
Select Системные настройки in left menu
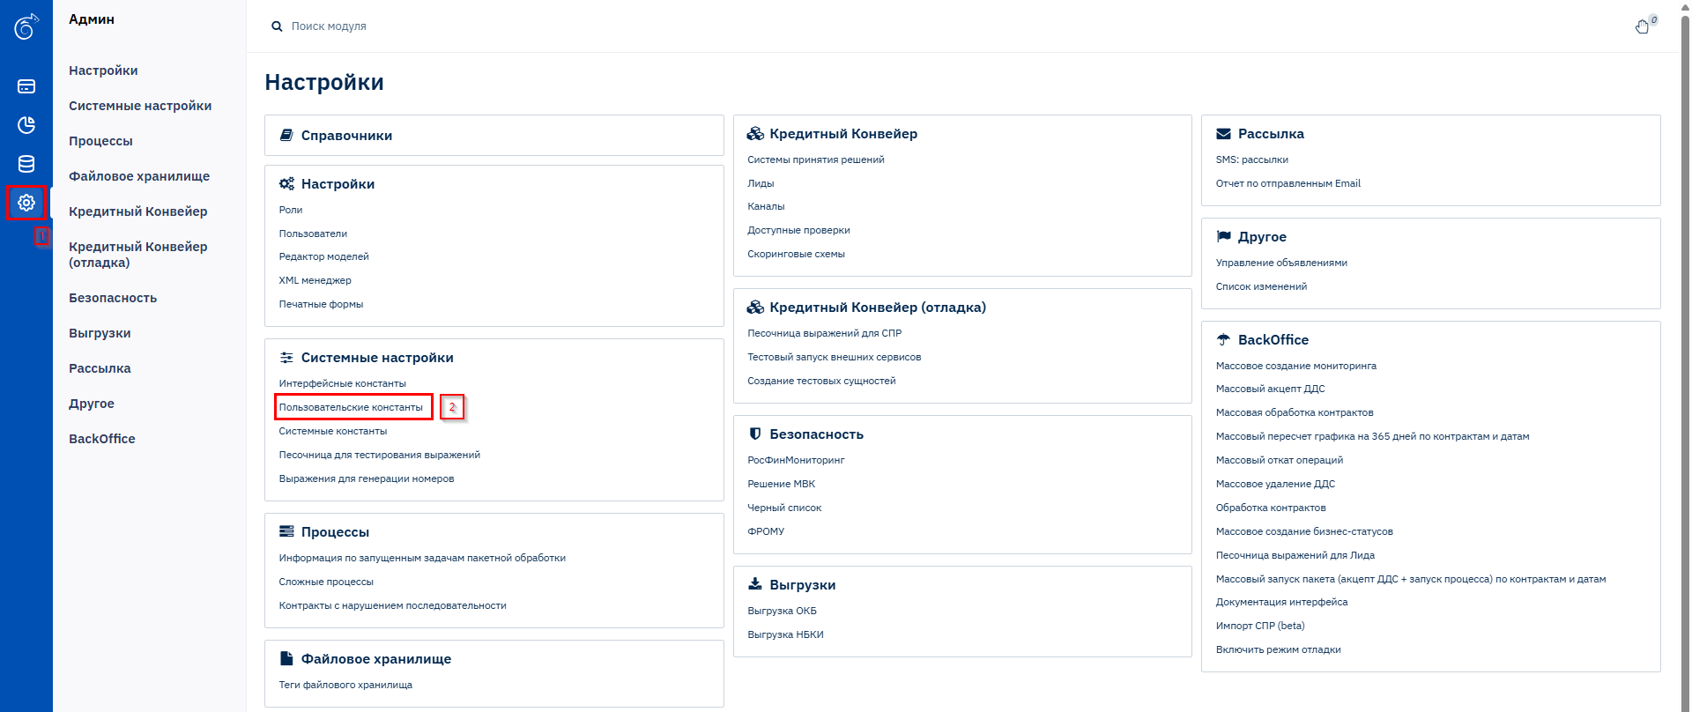(x=140, y=106)
